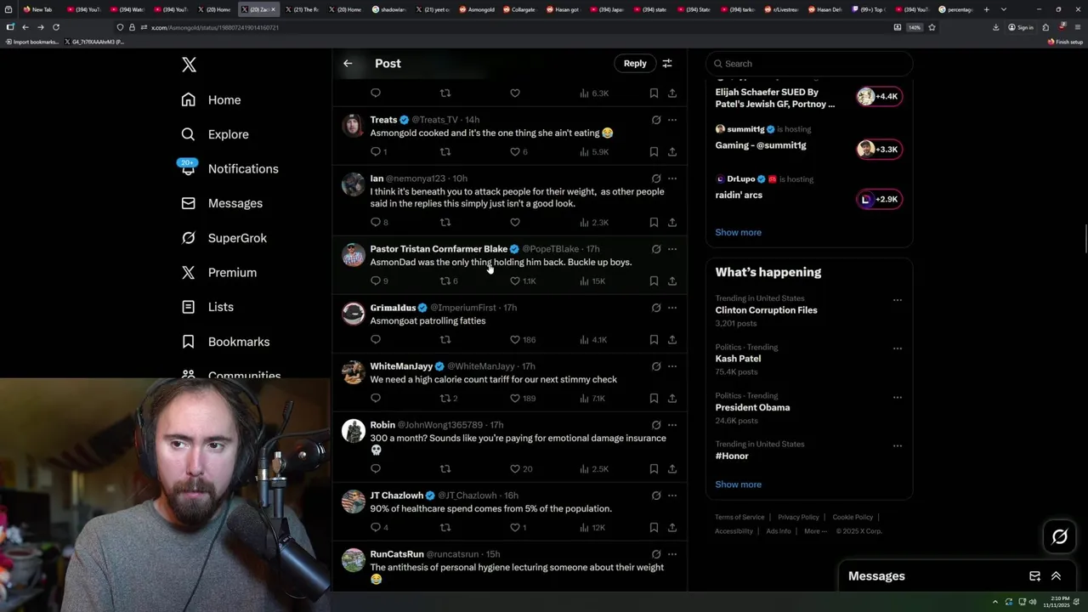Image resolution: width=1088 pixels, height=612 pixels.
Task: Open Notifications in the sidebar
Action: pos(229,168)
